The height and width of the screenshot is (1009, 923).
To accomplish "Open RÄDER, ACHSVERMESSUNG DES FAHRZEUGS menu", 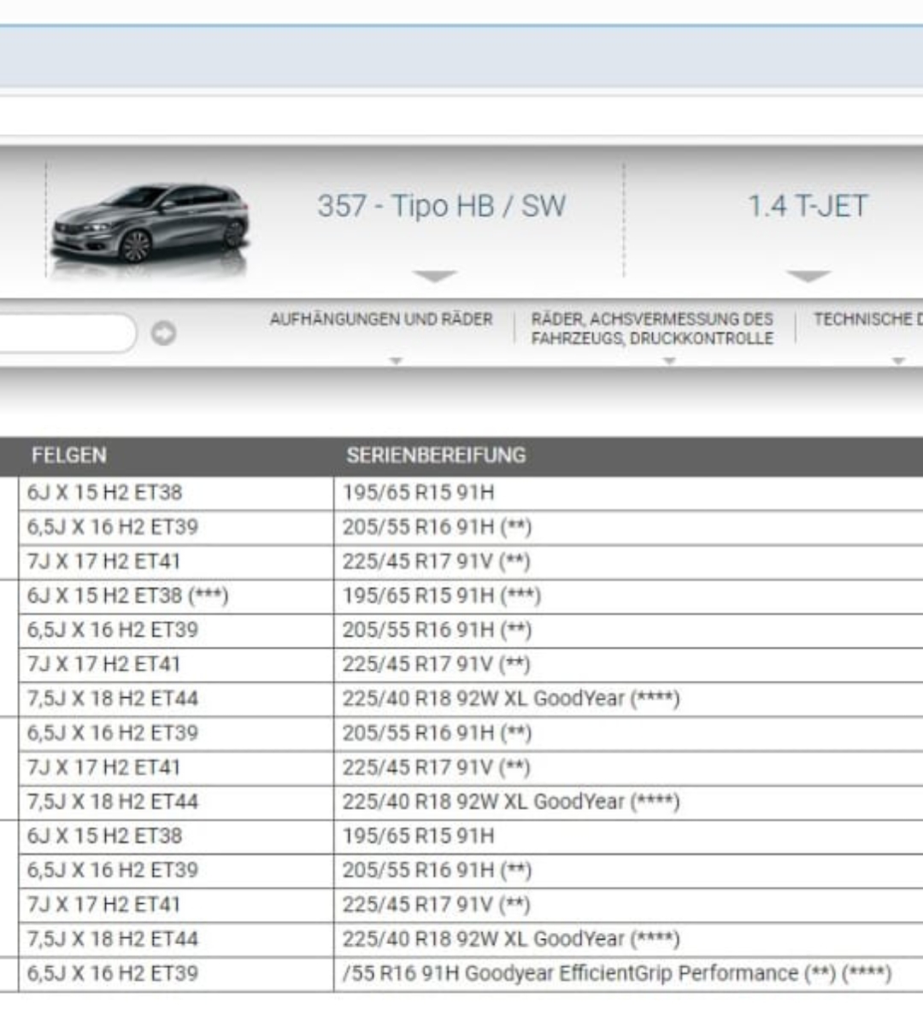I will coord(651,328).
